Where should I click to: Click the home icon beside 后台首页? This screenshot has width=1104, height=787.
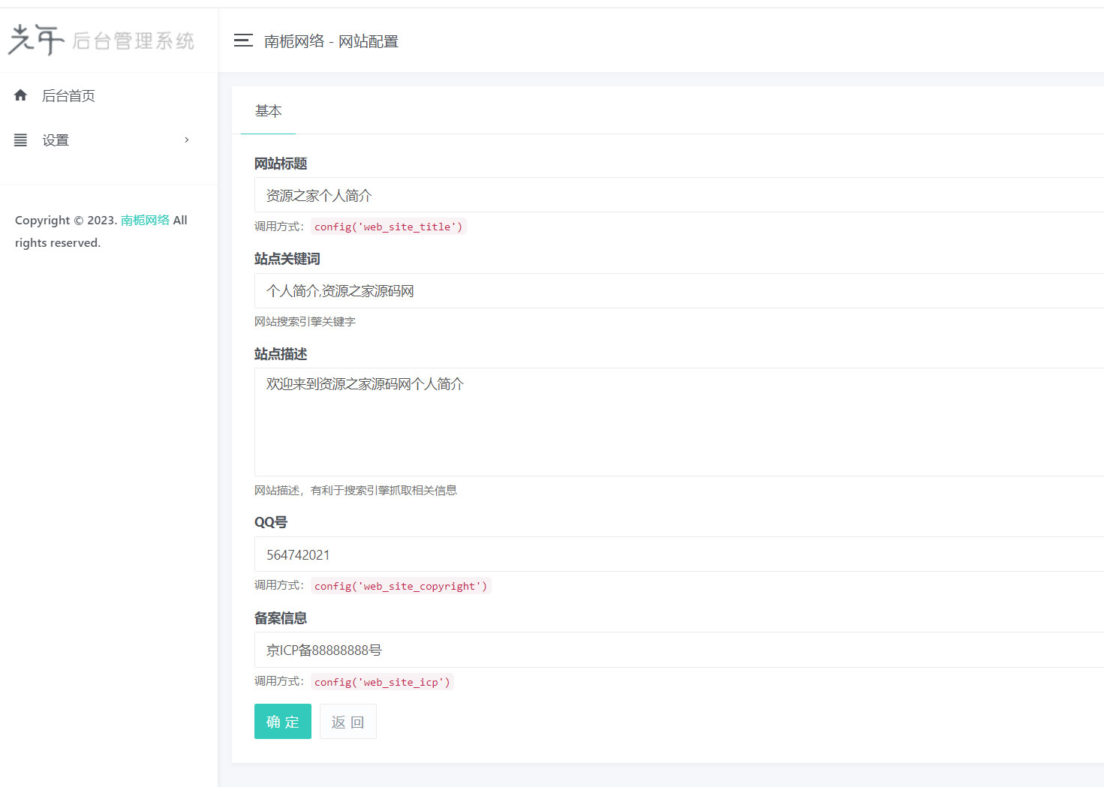20,95
